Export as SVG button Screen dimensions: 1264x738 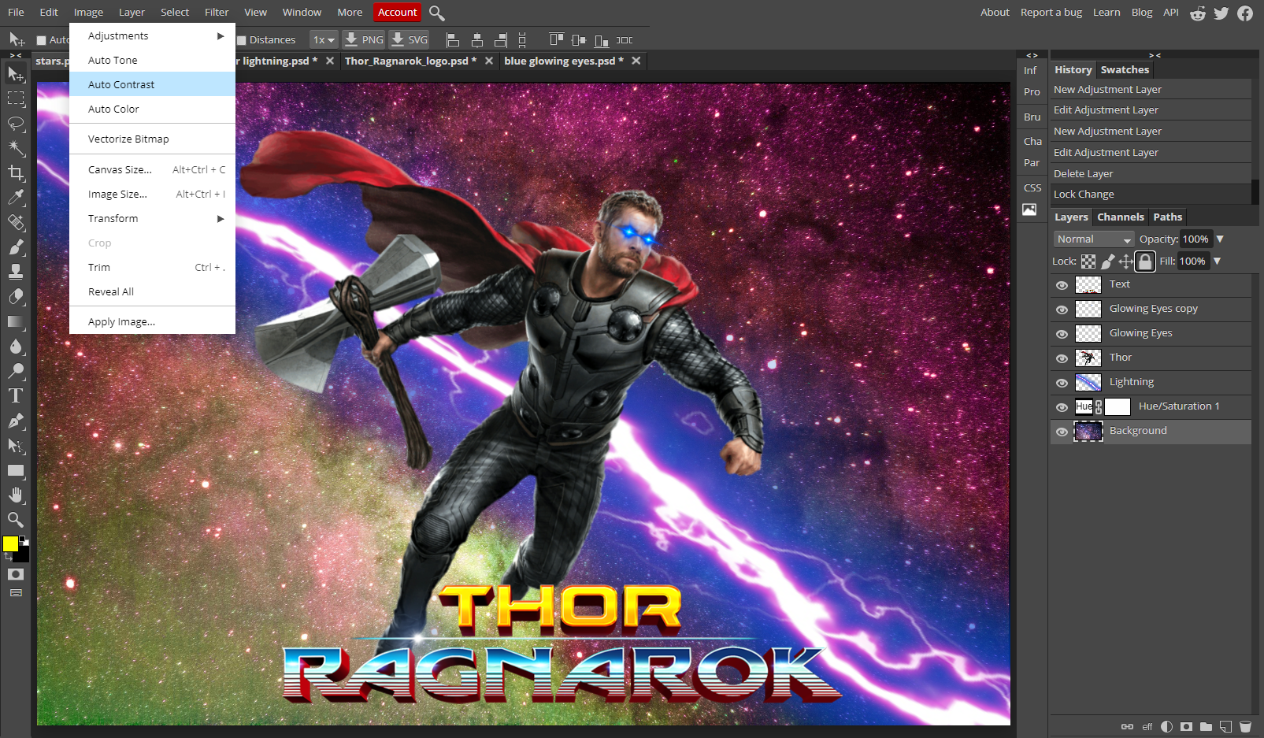(x=410, y=40)
